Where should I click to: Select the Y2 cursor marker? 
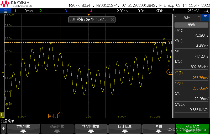pos(169,72)
